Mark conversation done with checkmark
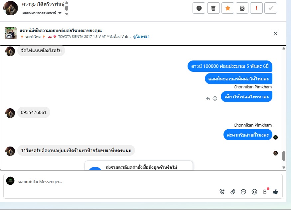 (x=271, y=8)
